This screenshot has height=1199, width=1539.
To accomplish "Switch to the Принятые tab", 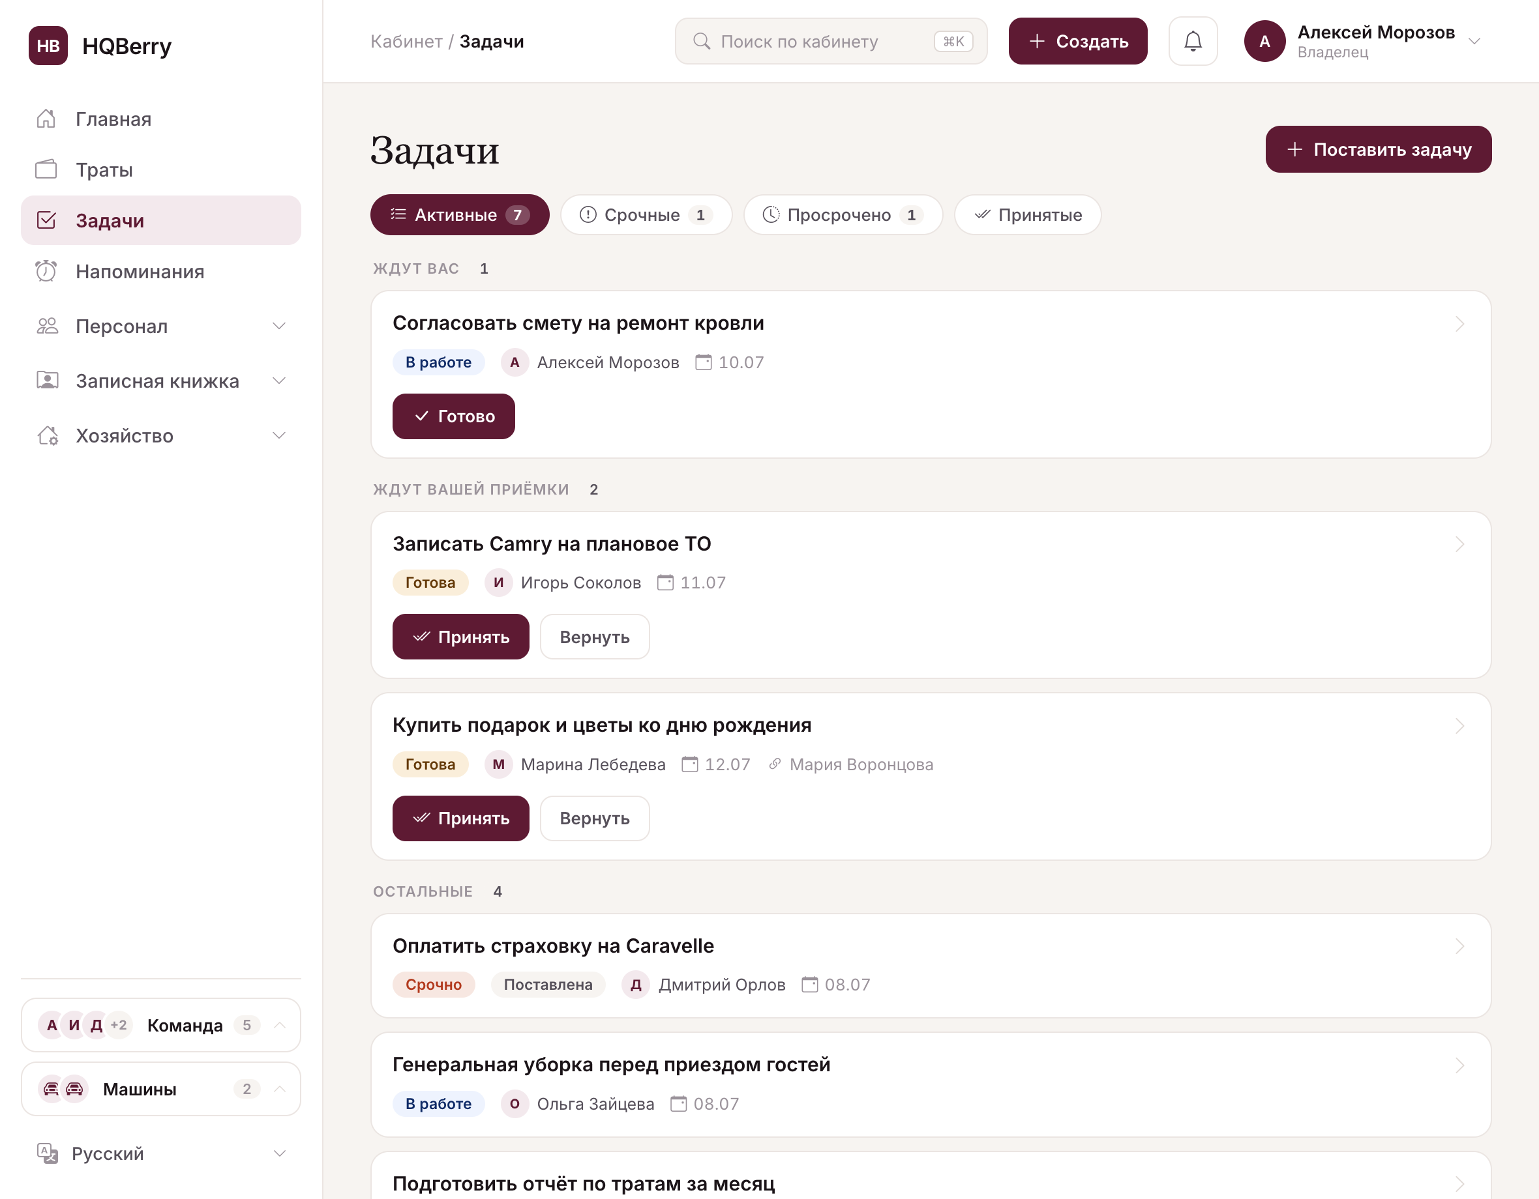I will click(1027, 215).
